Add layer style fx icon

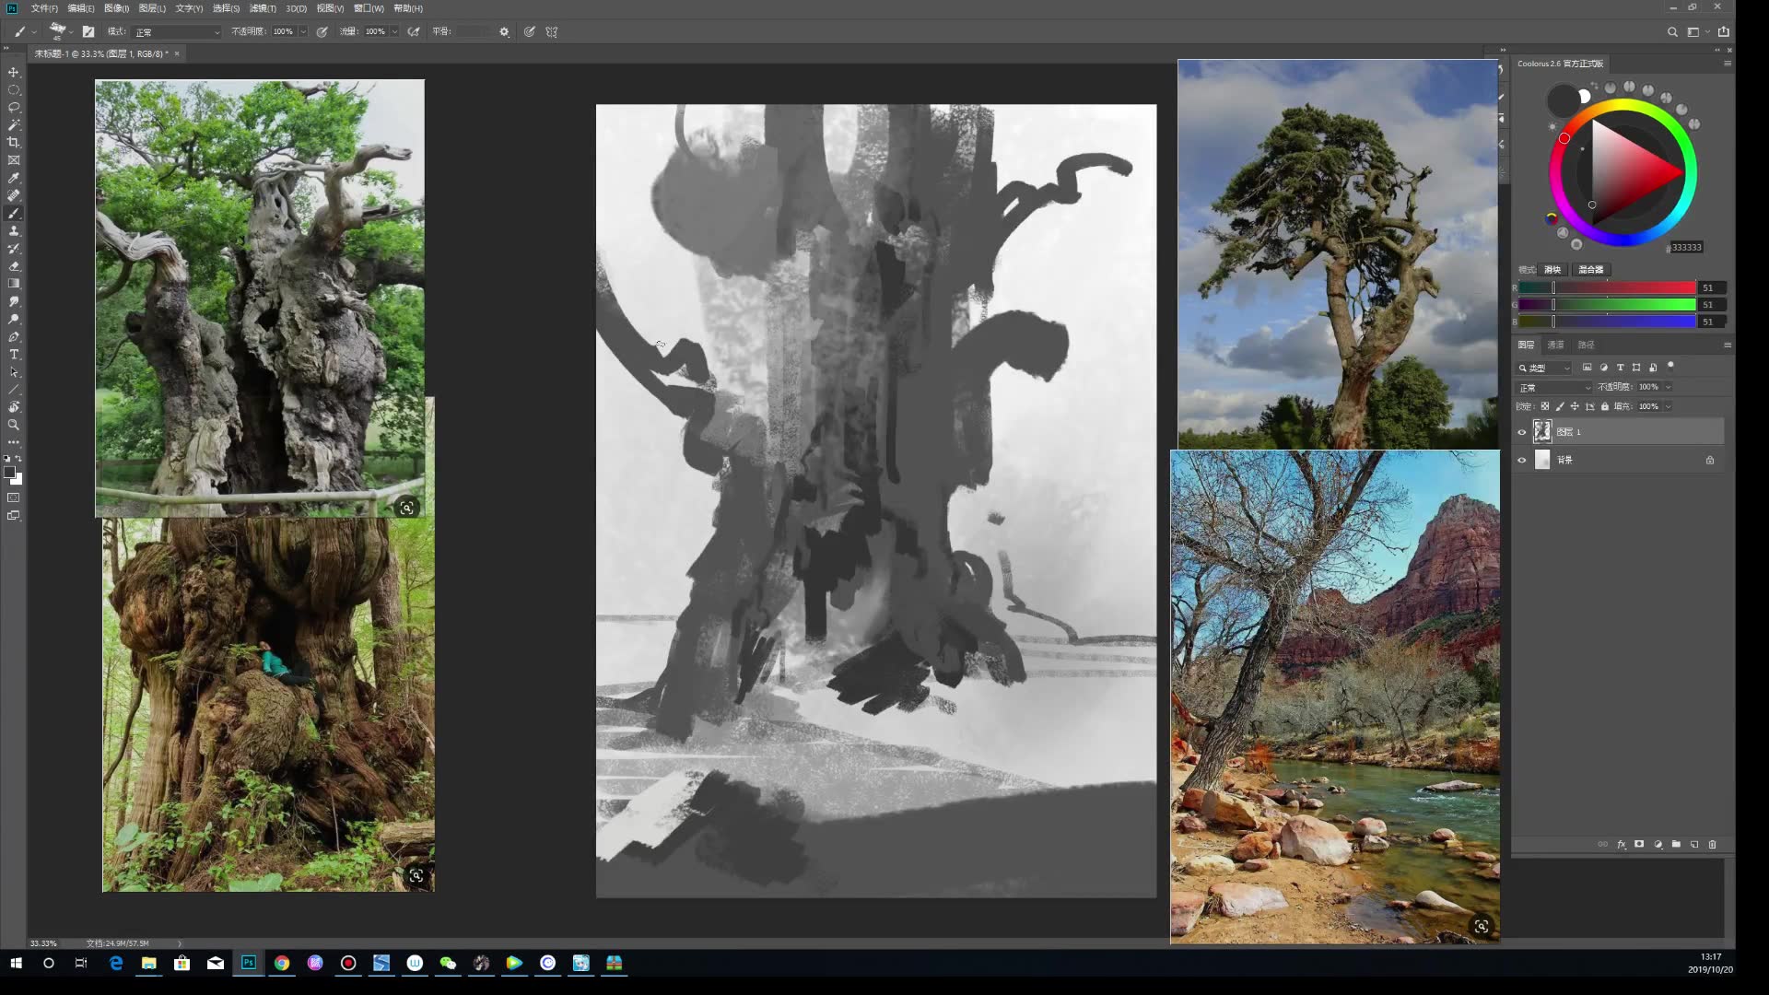coord(1622,844)
